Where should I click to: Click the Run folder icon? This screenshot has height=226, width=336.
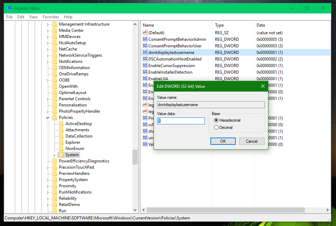pyautogui.click(x=55, y=210)
